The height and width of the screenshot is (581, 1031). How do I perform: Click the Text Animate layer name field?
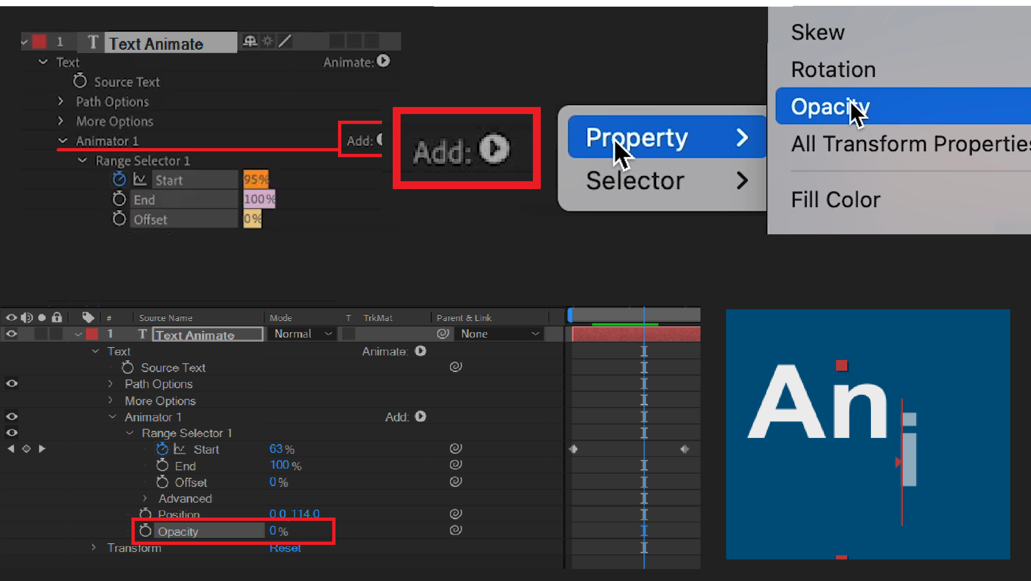207,334
